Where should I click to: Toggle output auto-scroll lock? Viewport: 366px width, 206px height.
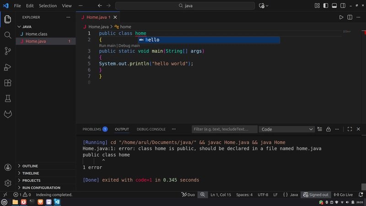328,129
